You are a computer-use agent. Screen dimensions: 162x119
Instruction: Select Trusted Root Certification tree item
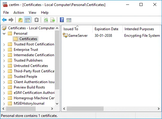point(34,44)
